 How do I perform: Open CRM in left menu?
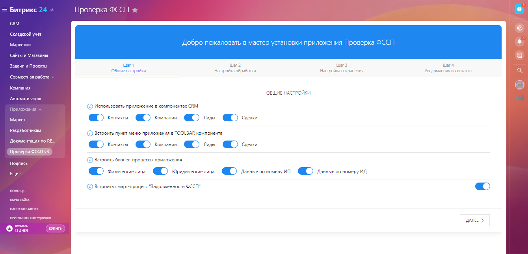coord(15,24)
